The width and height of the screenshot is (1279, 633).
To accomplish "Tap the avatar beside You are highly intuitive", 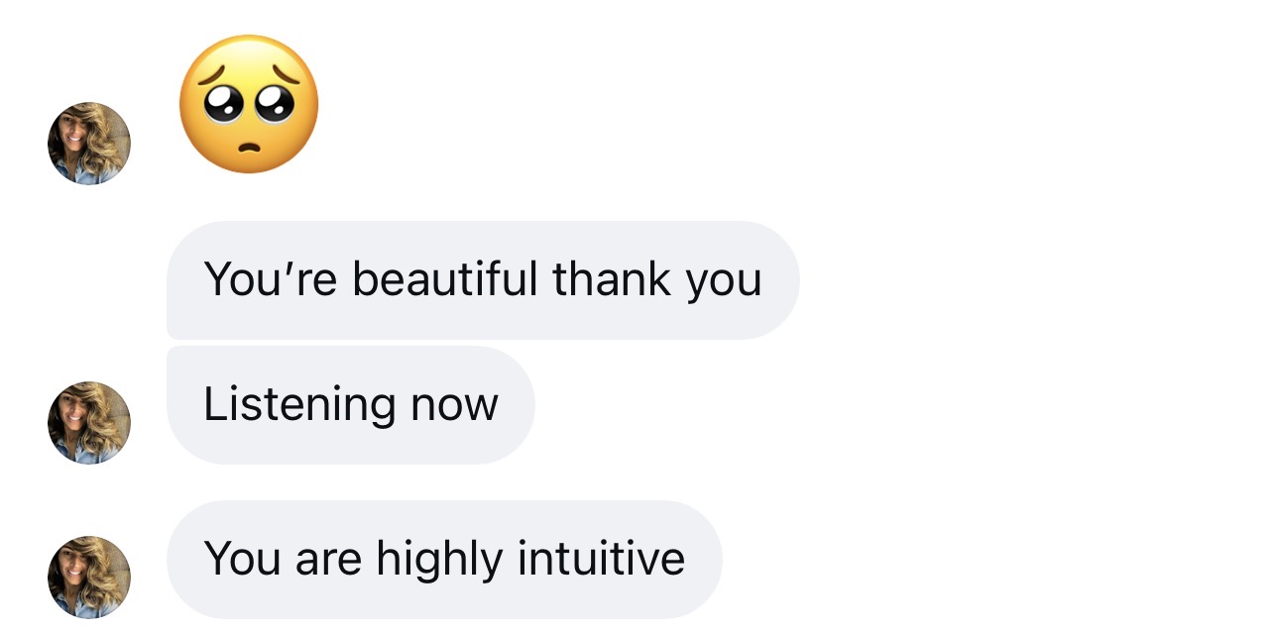I will [89, 578].
